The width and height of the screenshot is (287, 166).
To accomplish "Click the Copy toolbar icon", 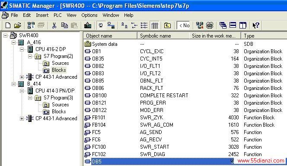I will click(x=64, y=25).
